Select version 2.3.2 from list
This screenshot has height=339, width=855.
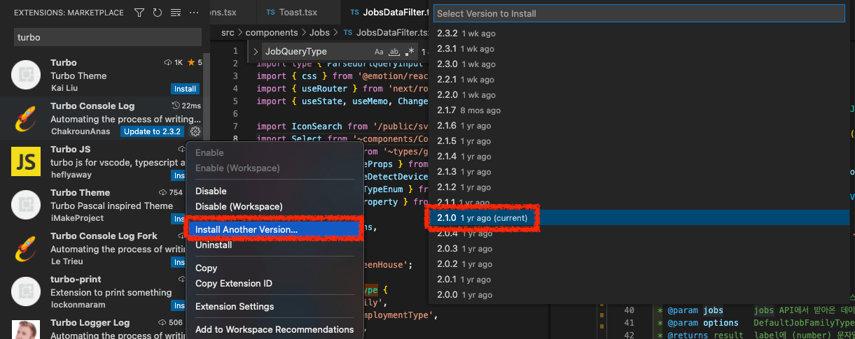(639, 34)
